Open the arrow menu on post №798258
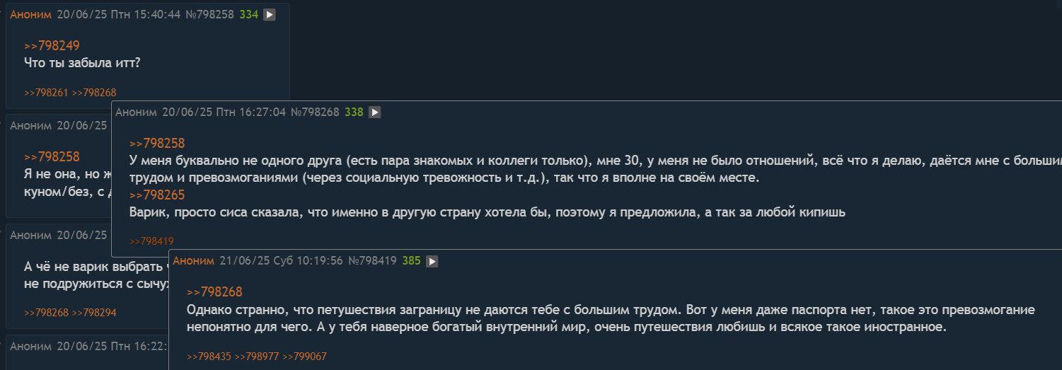The width and height of the screenshot is (1062, 370). 270,15
